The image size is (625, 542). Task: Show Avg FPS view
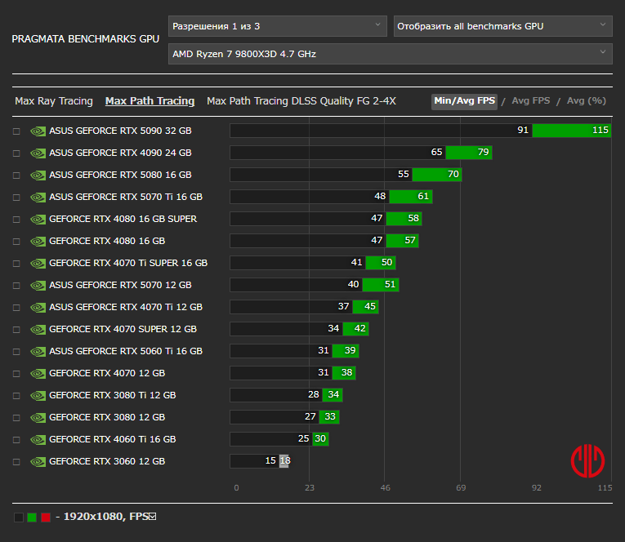(530, 101)
